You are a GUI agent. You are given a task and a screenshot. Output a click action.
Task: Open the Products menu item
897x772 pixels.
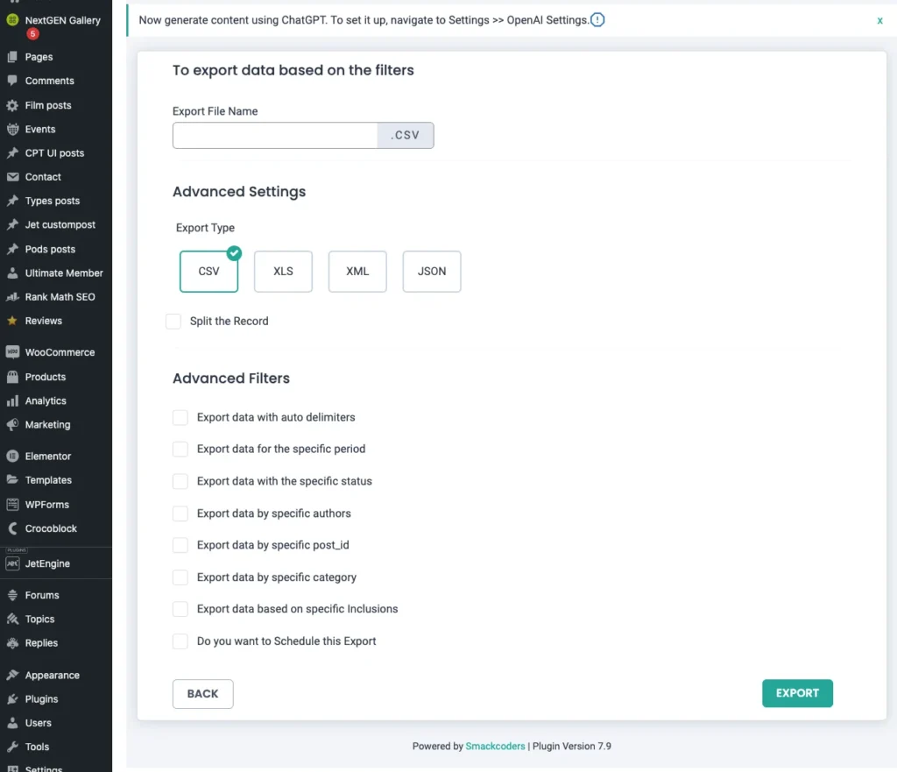pyautogui.click(x=45, y=377)
